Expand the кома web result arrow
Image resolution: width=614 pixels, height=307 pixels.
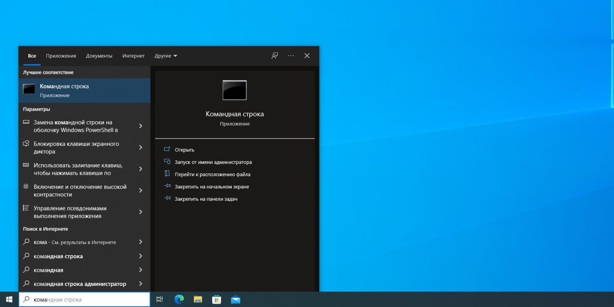(140, 242)
